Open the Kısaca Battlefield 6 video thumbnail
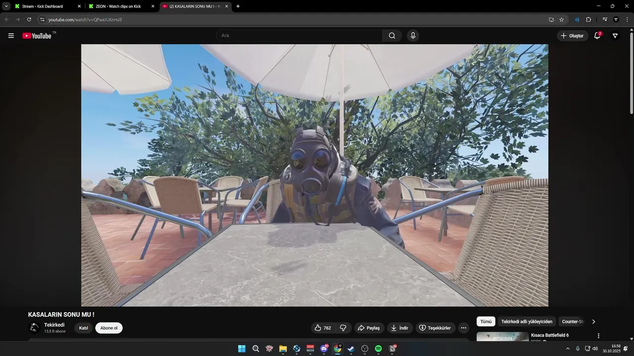Screen dimensions: 634x356 pyautogui.click(x=502, y=337)
